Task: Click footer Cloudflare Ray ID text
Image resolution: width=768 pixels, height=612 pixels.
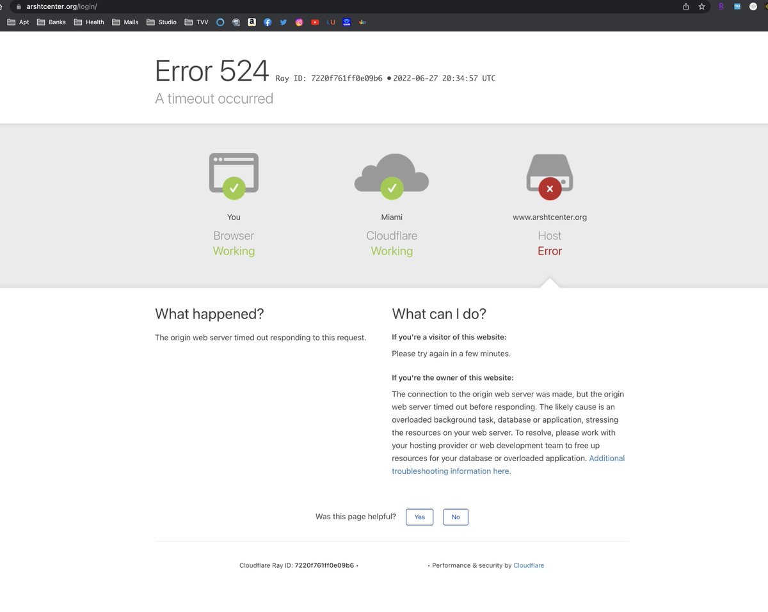Action: coord(298,565)
